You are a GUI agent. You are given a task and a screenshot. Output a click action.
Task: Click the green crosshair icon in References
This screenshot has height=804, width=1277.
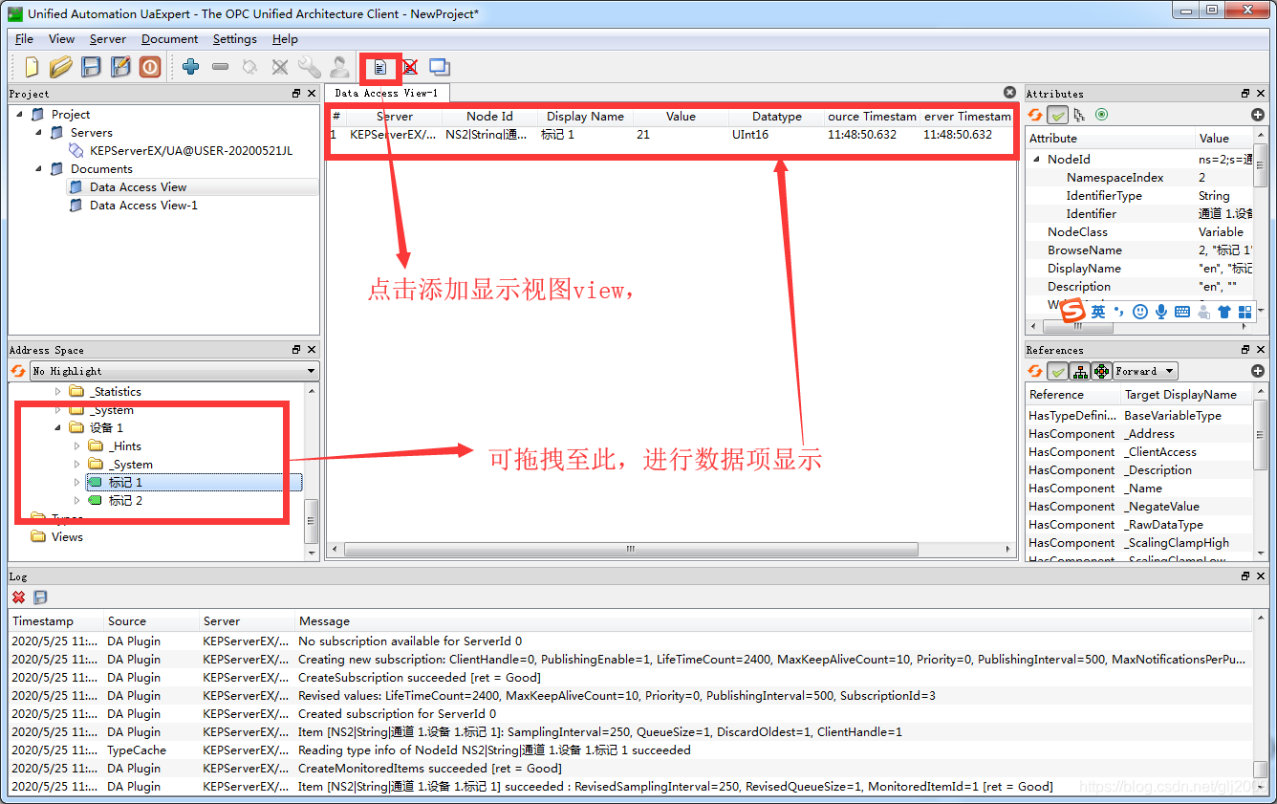[1101, 371]
